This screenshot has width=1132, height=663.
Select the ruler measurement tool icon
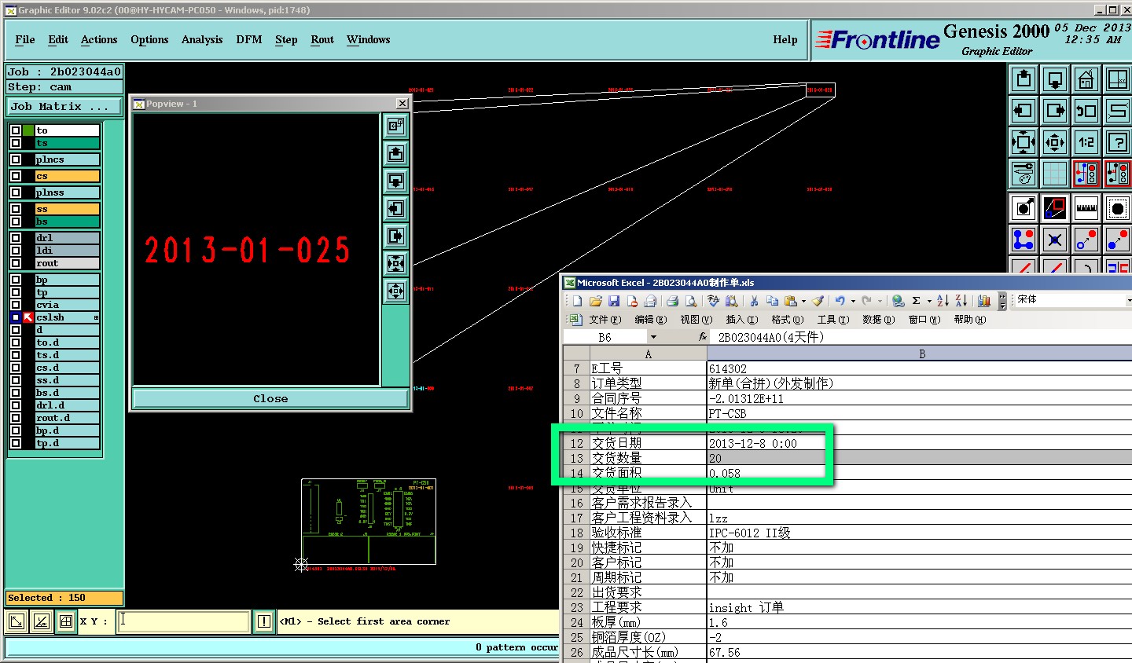1086,208
